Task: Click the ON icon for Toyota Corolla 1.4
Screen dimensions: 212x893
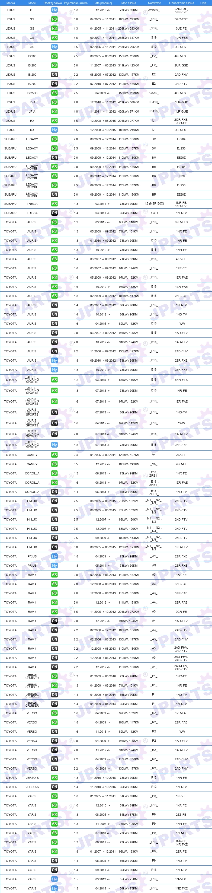Action: point(54,492)
